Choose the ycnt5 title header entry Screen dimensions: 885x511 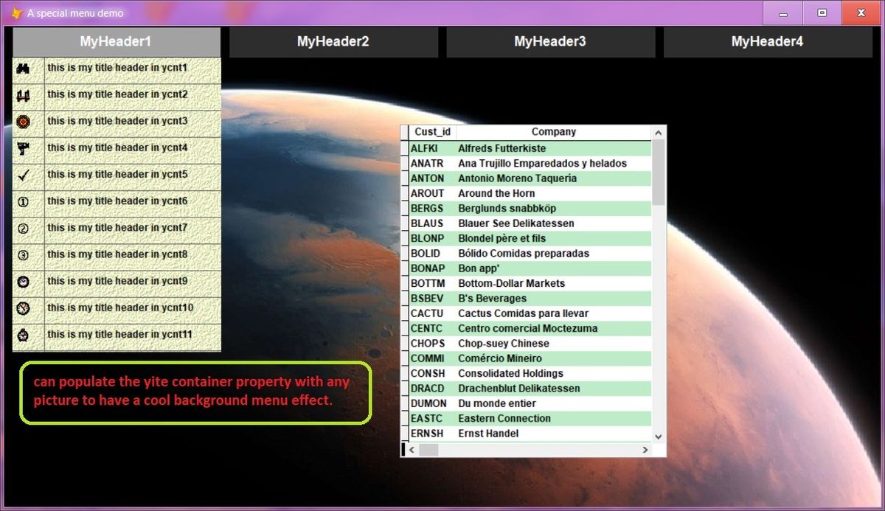tap(118, 175)
